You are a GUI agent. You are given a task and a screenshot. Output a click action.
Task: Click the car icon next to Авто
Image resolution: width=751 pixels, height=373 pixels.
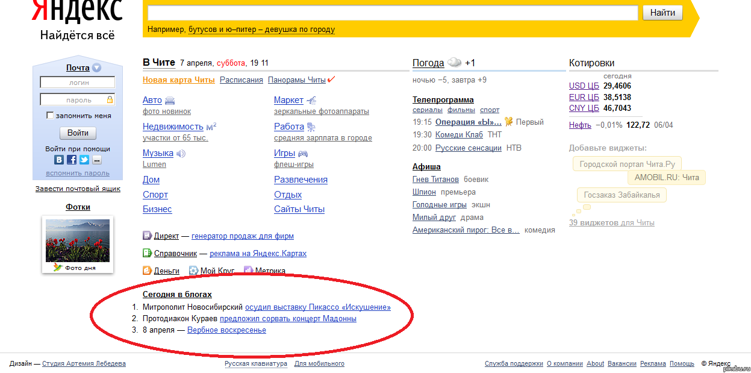pos(170,100)
